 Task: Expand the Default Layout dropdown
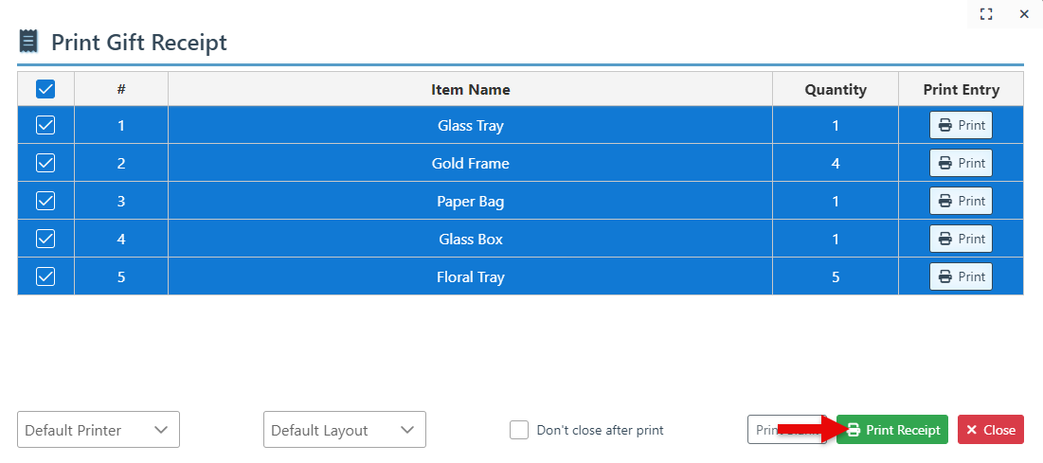click(x=345, y=430)
